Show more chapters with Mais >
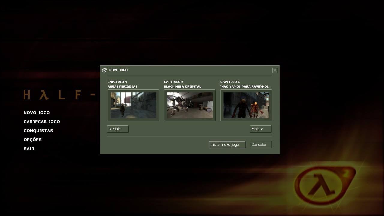 pyautogui.click(x=261, y=129)
